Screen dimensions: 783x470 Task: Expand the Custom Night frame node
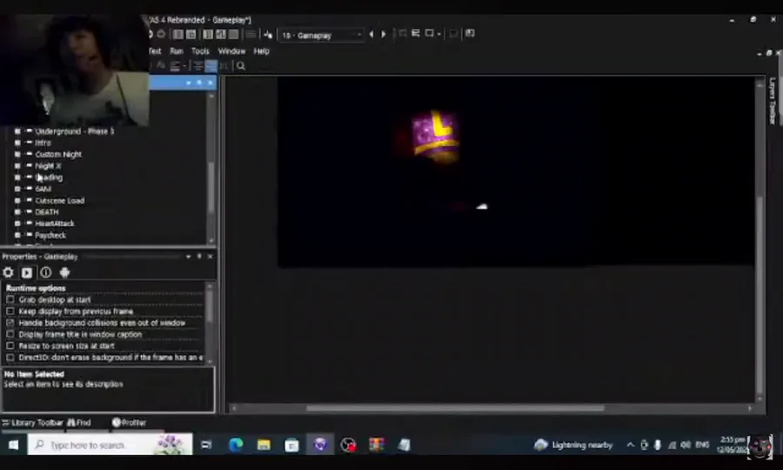[17, 154]
